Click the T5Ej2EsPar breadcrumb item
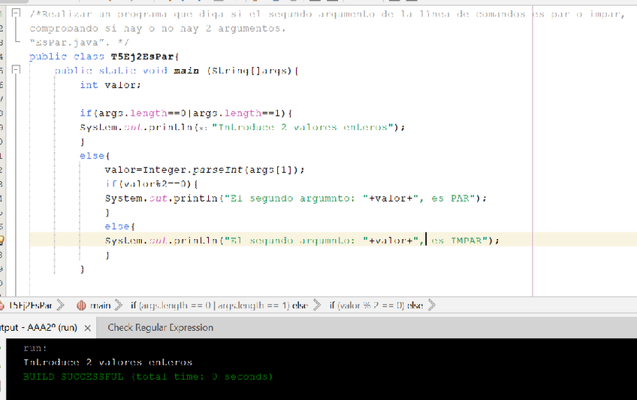This screenshot has width=637, height=400. coord(30,305)
